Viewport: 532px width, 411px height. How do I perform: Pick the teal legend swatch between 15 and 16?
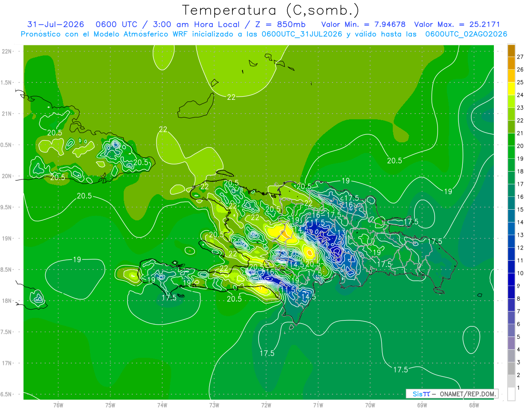tap(511, 203)
